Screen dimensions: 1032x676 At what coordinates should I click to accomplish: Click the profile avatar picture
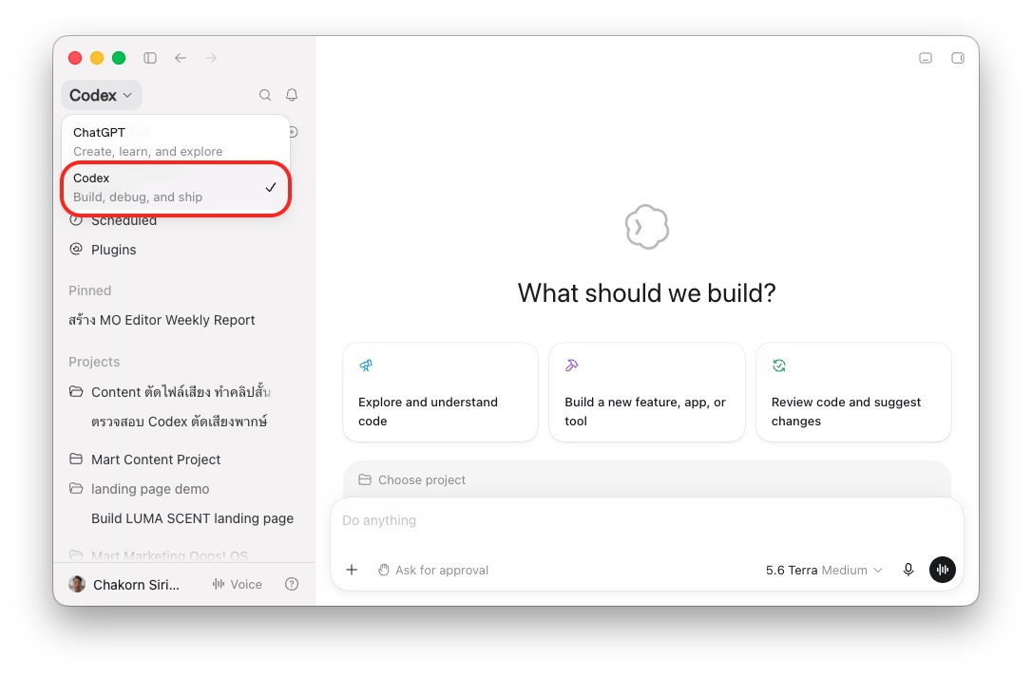click(x=77, y=584)
